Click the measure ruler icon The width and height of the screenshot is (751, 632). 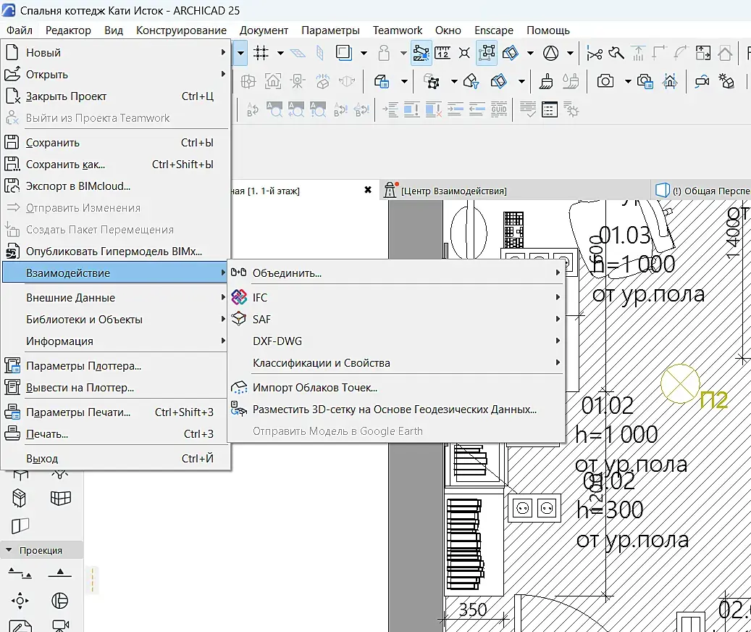coord(442,52)
